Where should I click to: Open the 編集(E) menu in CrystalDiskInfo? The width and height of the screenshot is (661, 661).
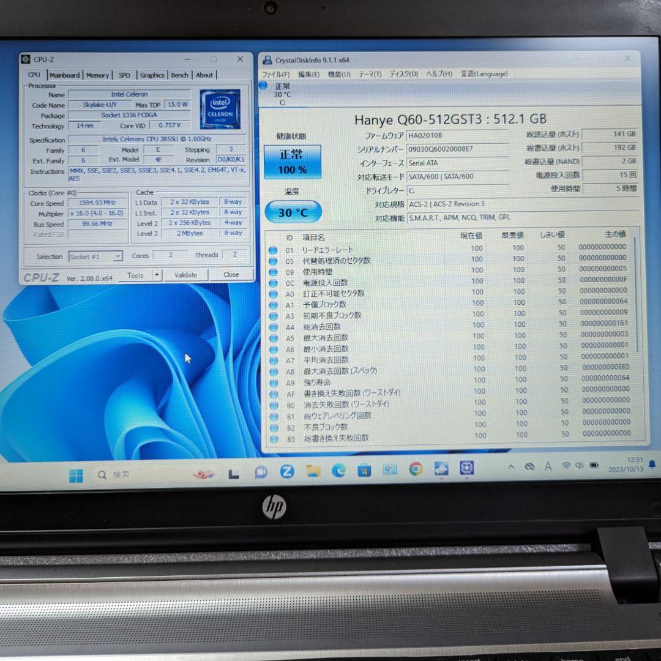pos(308,74)
